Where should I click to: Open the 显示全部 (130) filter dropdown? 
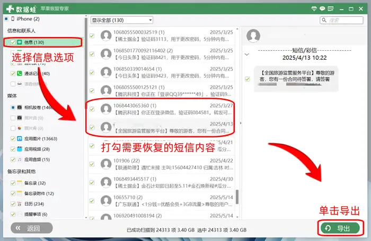click(121, 20)
